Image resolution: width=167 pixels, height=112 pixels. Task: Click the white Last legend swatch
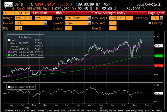(9, 40)
